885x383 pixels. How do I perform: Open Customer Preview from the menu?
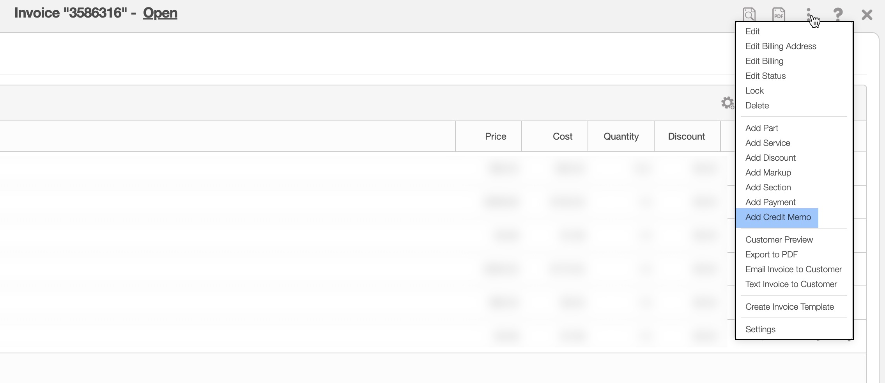779,240
